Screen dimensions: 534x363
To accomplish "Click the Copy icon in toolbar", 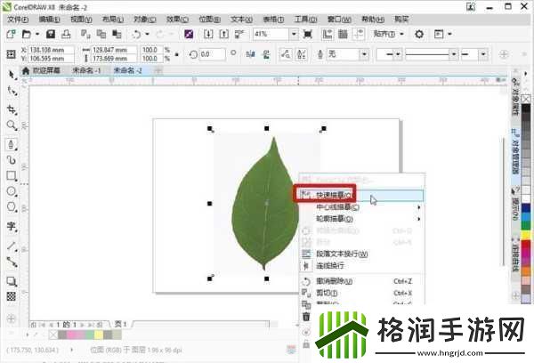I will coord(101,34).
